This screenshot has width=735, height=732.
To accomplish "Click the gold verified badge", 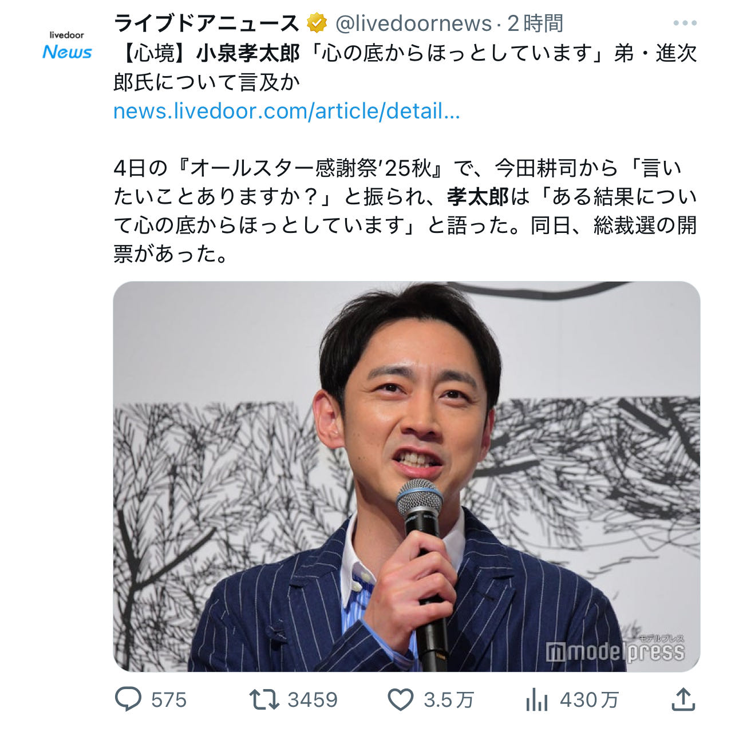I will click(317, 23).
